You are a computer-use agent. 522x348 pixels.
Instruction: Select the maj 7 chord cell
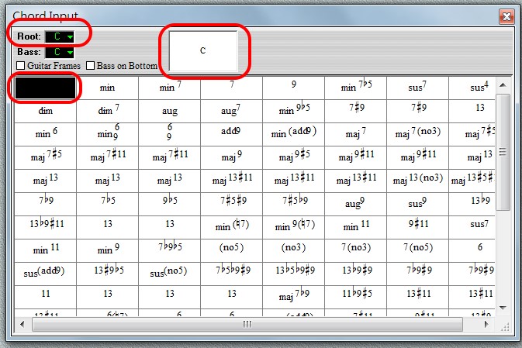(x=356, y=134)
